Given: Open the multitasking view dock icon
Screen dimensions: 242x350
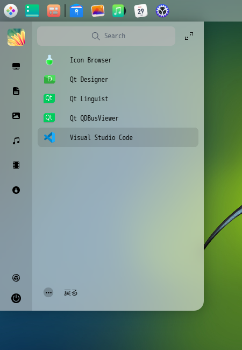Looking at the screenshot, I should point(54,11).
